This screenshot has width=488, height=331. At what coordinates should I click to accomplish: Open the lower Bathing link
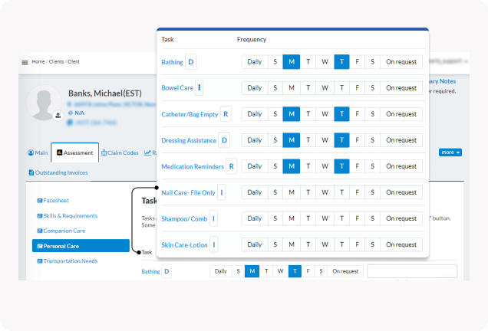tap(150, 271)
